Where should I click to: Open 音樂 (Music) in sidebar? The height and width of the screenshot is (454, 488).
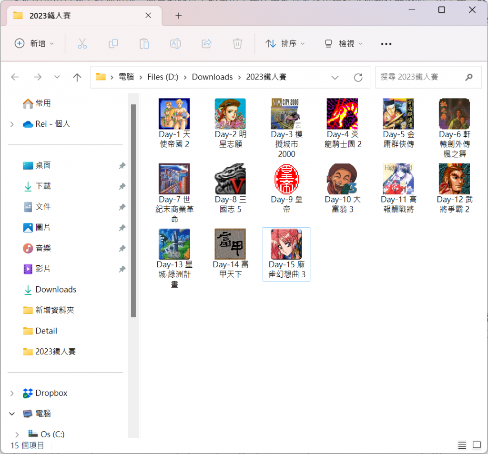pos(37,248)
